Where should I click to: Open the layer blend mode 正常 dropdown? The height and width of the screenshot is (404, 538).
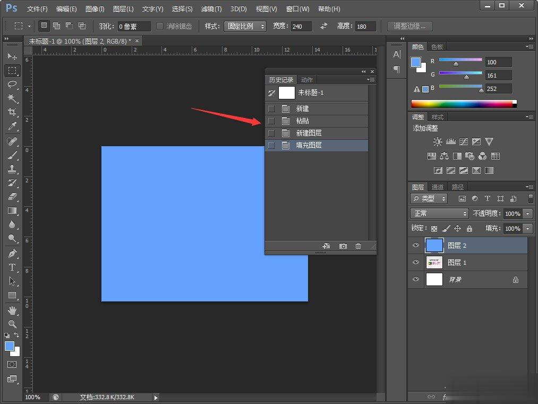pyautogui.click(x=439, y=213)
